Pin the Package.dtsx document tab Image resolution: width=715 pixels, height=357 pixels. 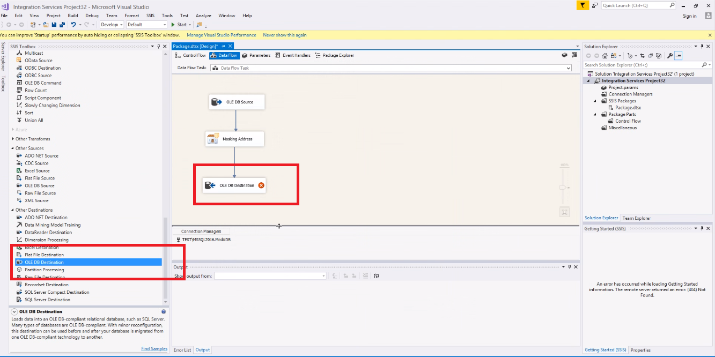pos(223,47)
